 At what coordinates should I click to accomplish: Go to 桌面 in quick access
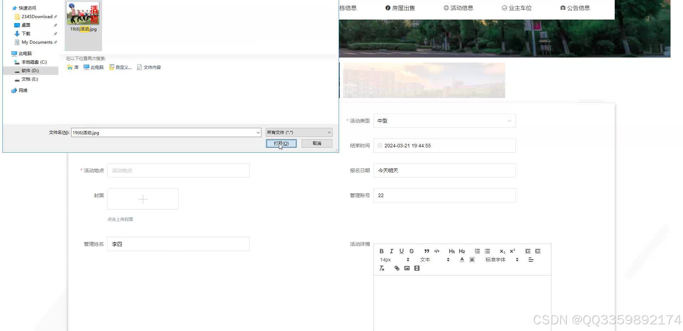[x=26, y=25]
